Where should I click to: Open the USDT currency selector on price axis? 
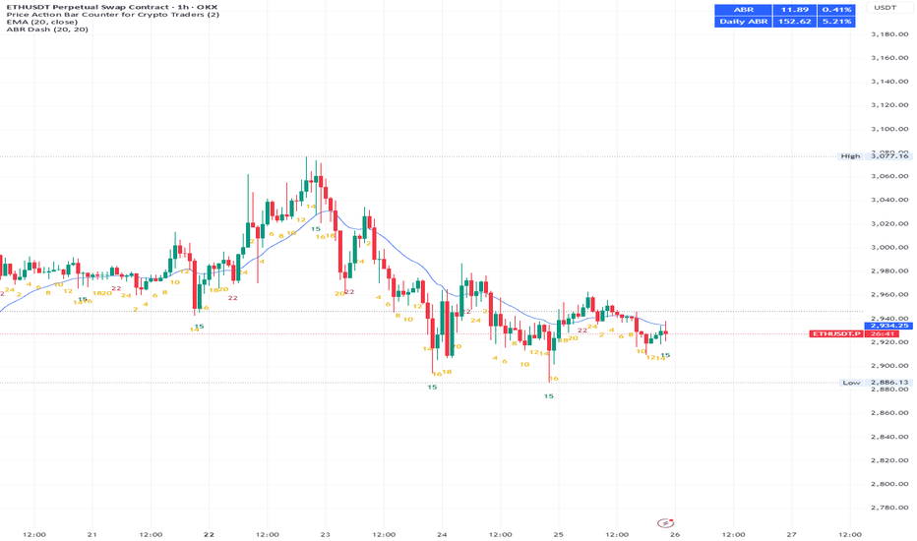click(885, 8)
